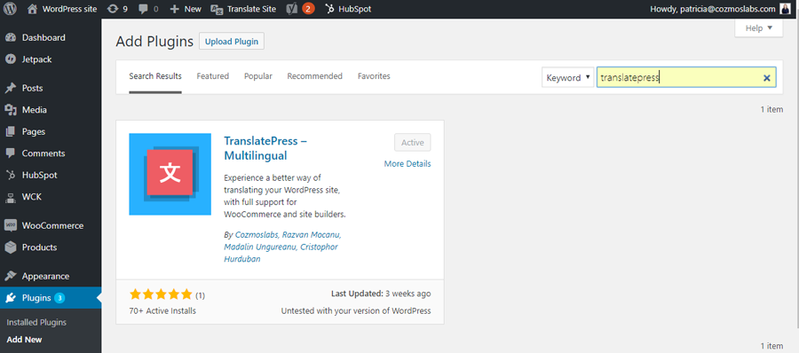Open the Media library menu
The height and width of the screenshot is (353, 799).
tap(34, 109)
